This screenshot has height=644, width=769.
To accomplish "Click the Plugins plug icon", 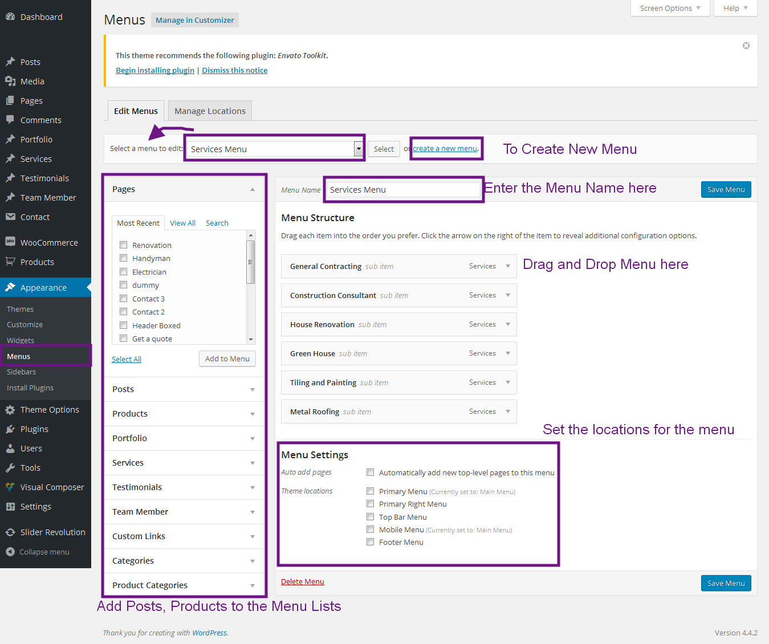I will 10,429.
